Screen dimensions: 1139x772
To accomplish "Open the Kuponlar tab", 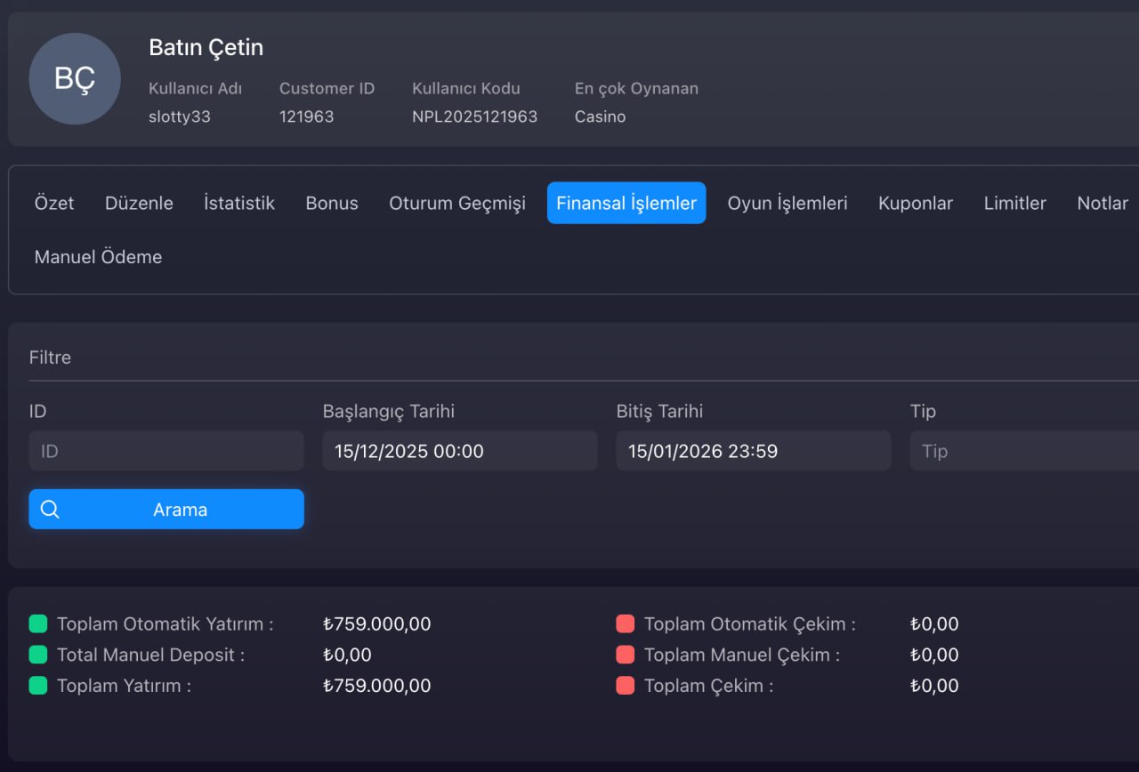I will pos(916,203).
